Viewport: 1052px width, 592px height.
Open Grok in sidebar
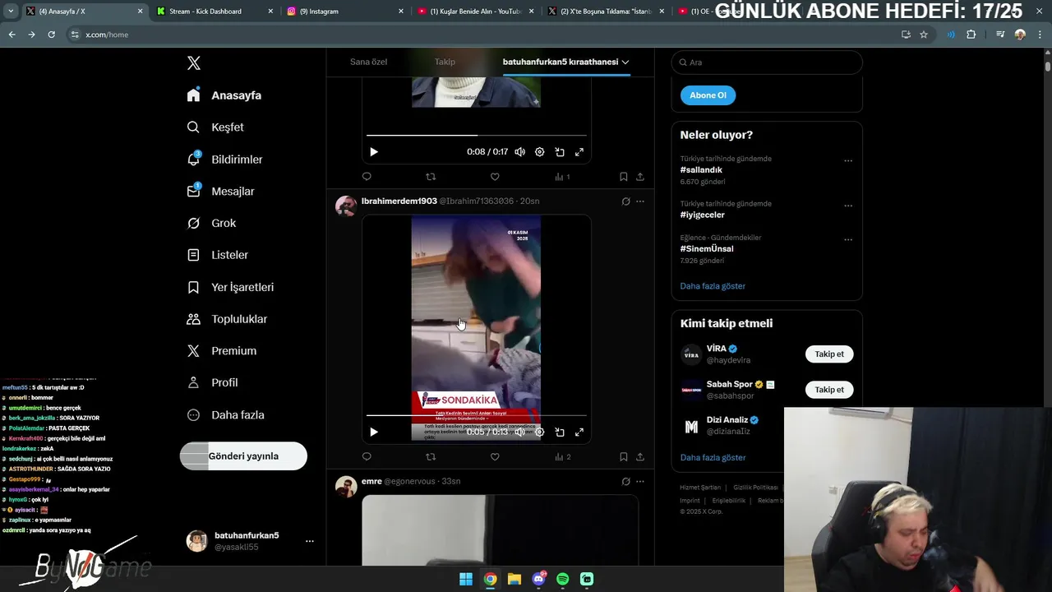point(211,223)
